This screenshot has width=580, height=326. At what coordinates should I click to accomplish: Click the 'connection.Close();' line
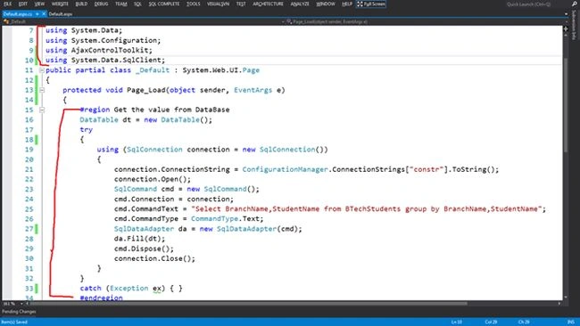click(x=154, y=259)
